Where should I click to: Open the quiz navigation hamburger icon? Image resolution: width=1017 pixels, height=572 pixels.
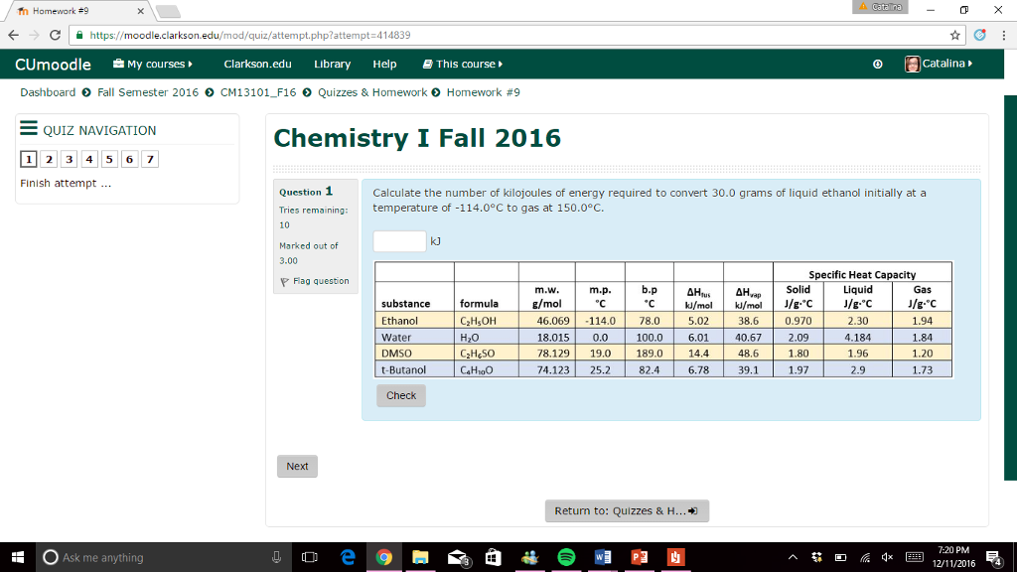[x=29, y=129]
